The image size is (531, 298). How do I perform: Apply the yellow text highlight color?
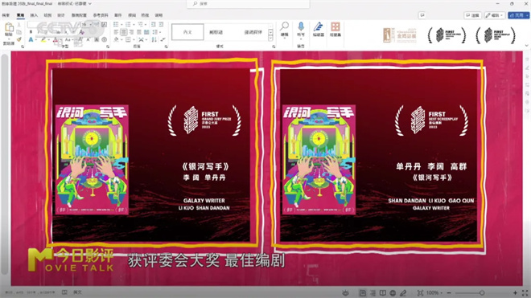click(x=43, y=39)
